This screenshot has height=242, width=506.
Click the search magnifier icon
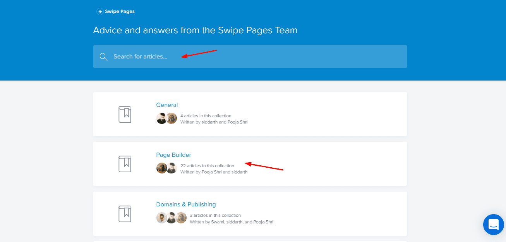coord(103,57)
